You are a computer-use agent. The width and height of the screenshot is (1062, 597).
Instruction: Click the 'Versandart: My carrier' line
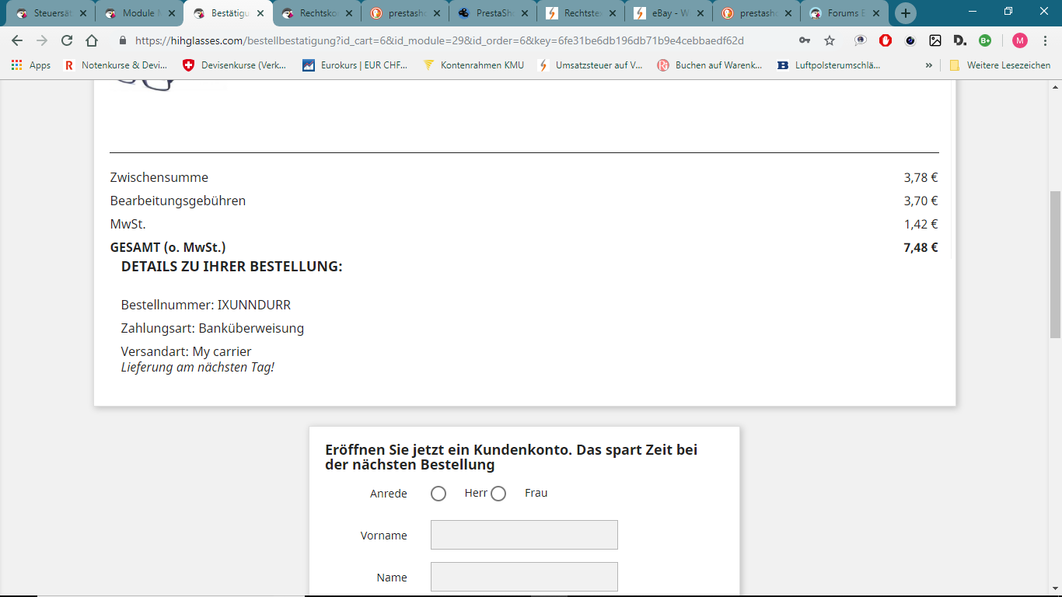(x=187, y=351)
